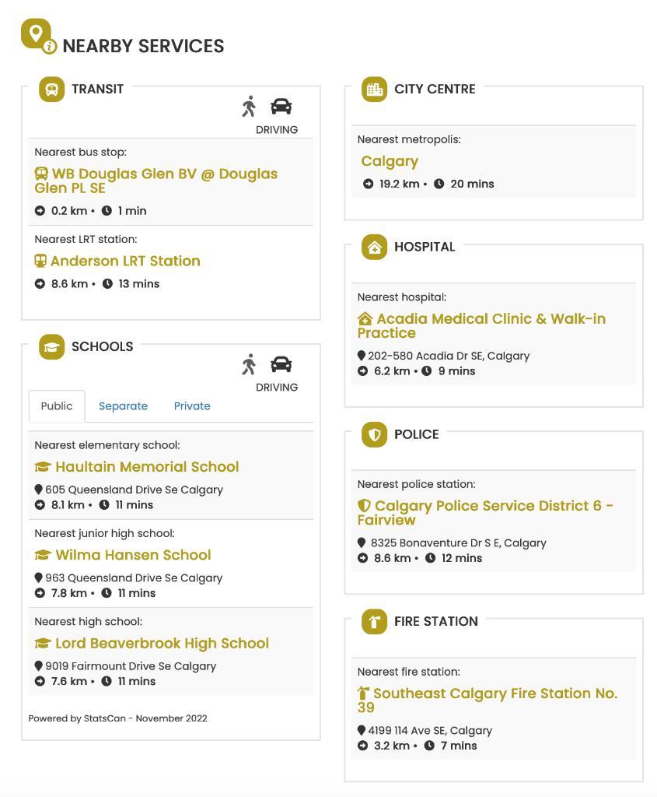
Task: Open Haultain Memorial School link
Action: pos(146,467)
